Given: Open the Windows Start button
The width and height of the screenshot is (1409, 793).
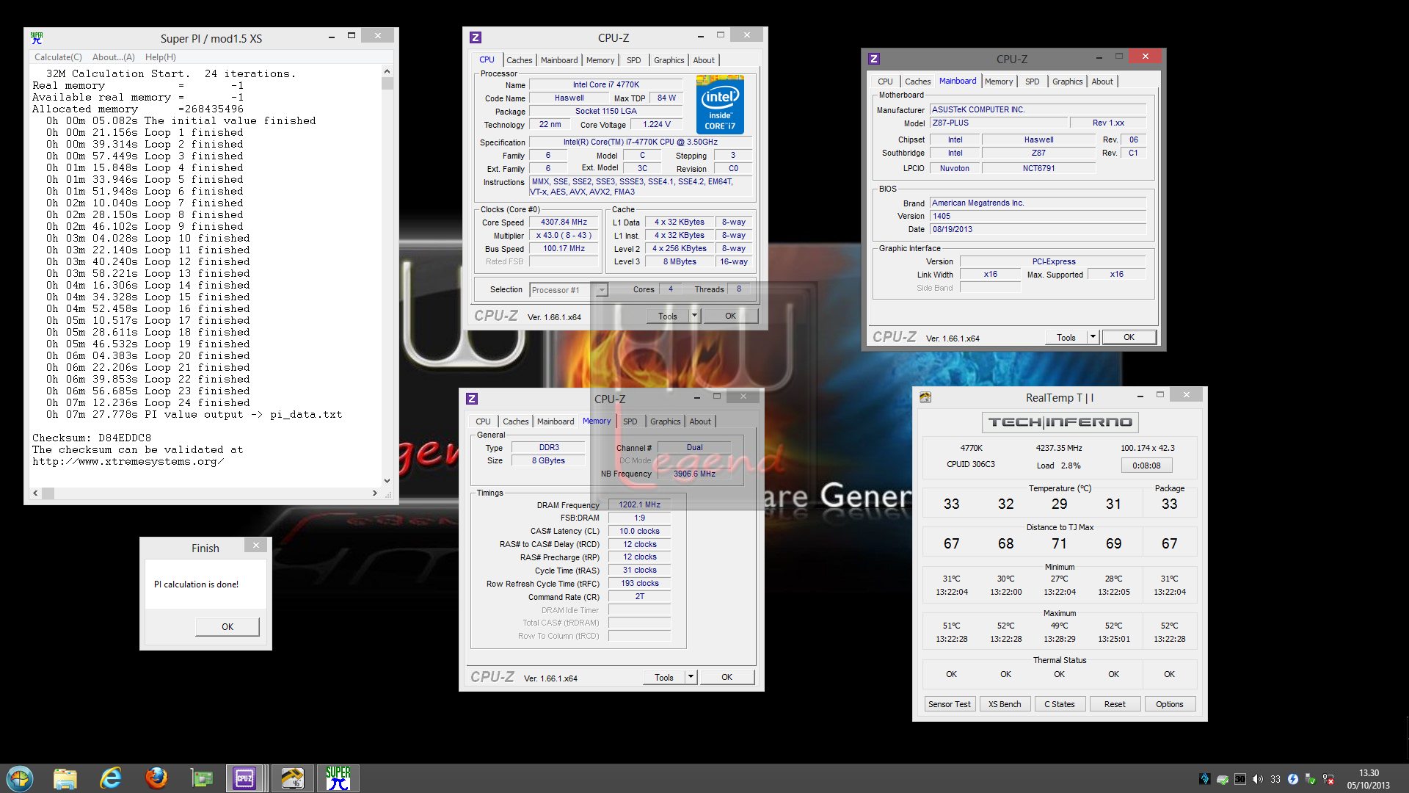Looking at the screenshot, I should pyautogui.click(x=20, y=778).
